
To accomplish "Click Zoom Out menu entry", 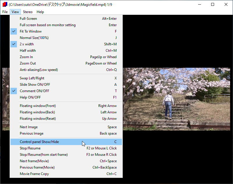I will coord(66,63).
